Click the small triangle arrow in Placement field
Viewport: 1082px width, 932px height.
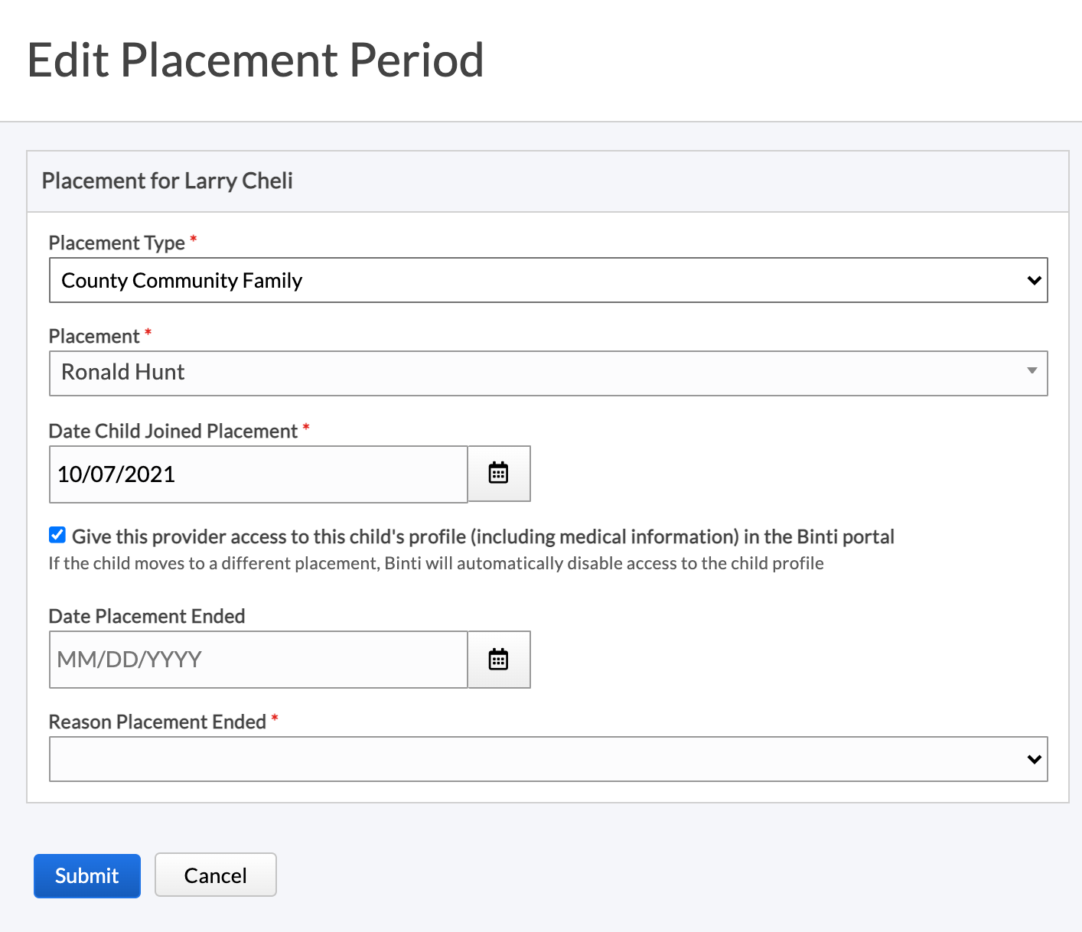point(1031,371)
